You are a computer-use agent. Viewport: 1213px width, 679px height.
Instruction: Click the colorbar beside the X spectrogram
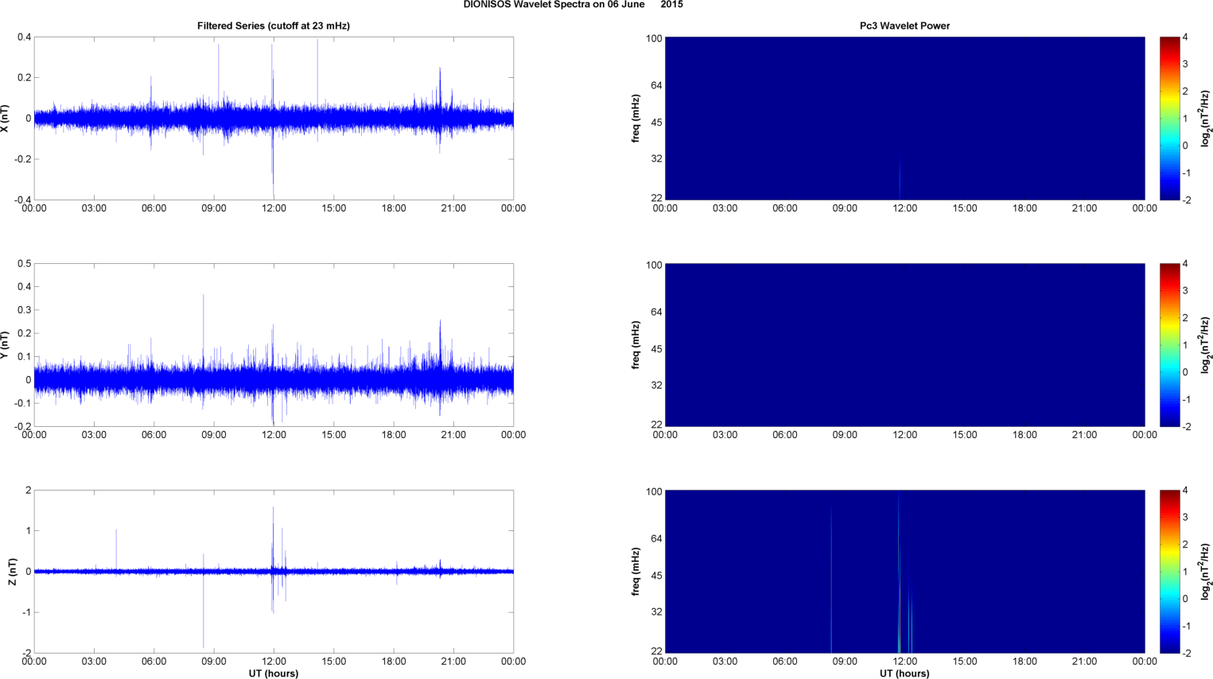[1169, 118]
